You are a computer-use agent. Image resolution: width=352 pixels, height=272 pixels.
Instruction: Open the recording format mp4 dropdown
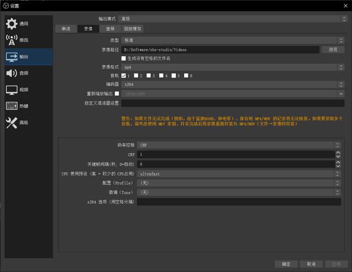pyautogui.click(x=233, y=67)
